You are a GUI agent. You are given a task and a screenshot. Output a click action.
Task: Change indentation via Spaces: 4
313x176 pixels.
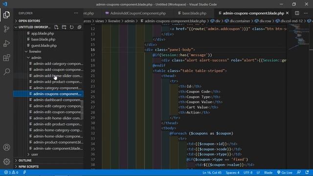pyautogui.click(x=233, y=173)
